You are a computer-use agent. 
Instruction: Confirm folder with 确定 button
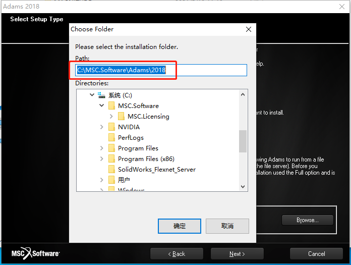pos(180,226)
